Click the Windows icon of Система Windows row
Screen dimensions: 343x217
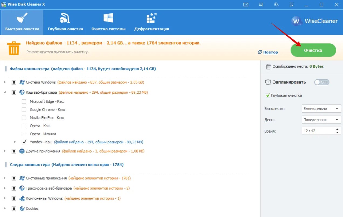[22, 82]
